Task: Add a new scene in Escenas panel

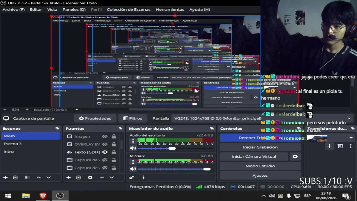Action: pos(5,177)
